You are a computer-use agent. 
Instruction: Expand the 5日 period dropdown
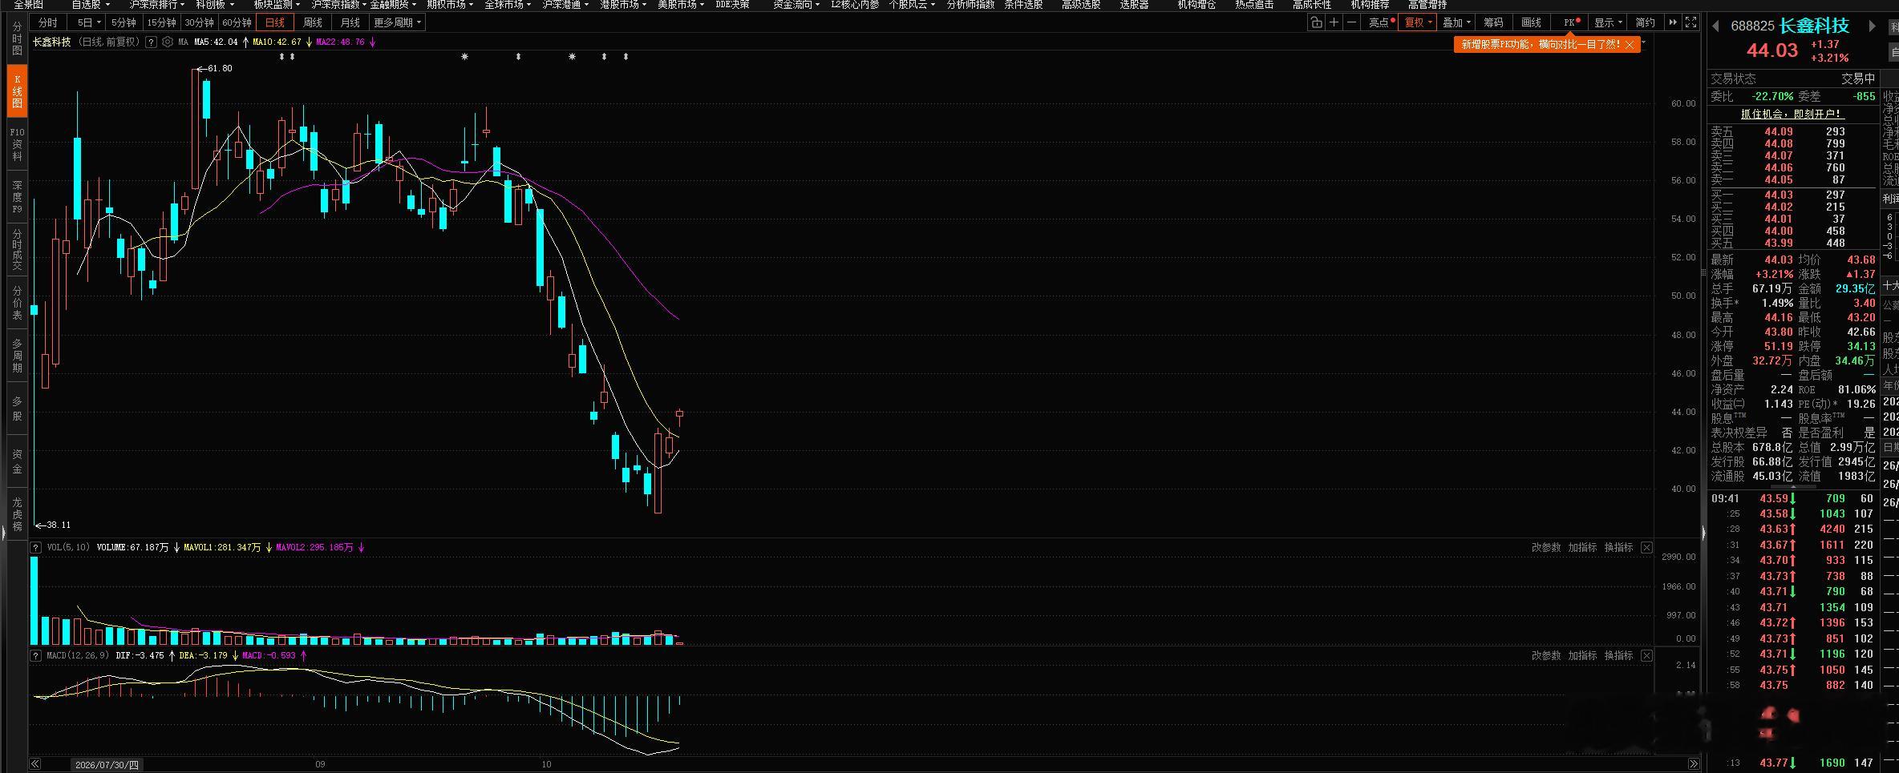[x=88, y=22]
